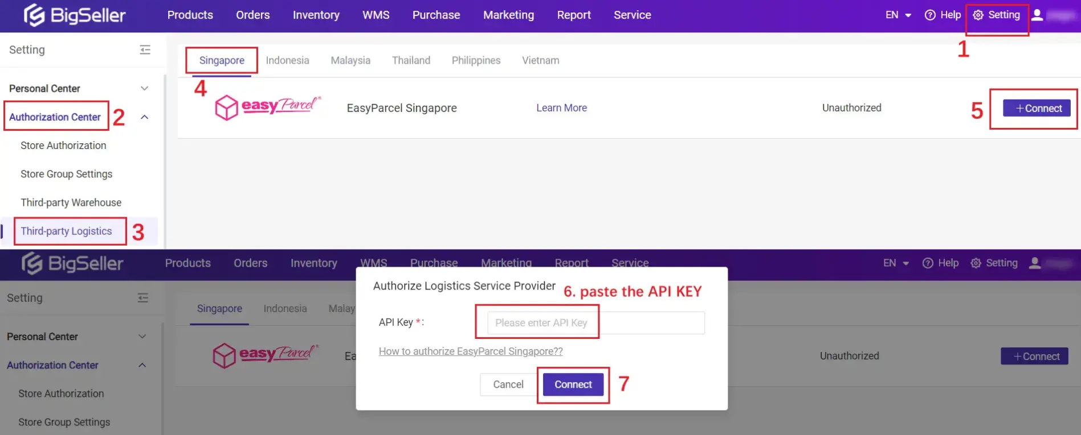Click dimmed Products menu in lower bar
This screenshot has width=1081, height=435.
(x=187, y=263)
